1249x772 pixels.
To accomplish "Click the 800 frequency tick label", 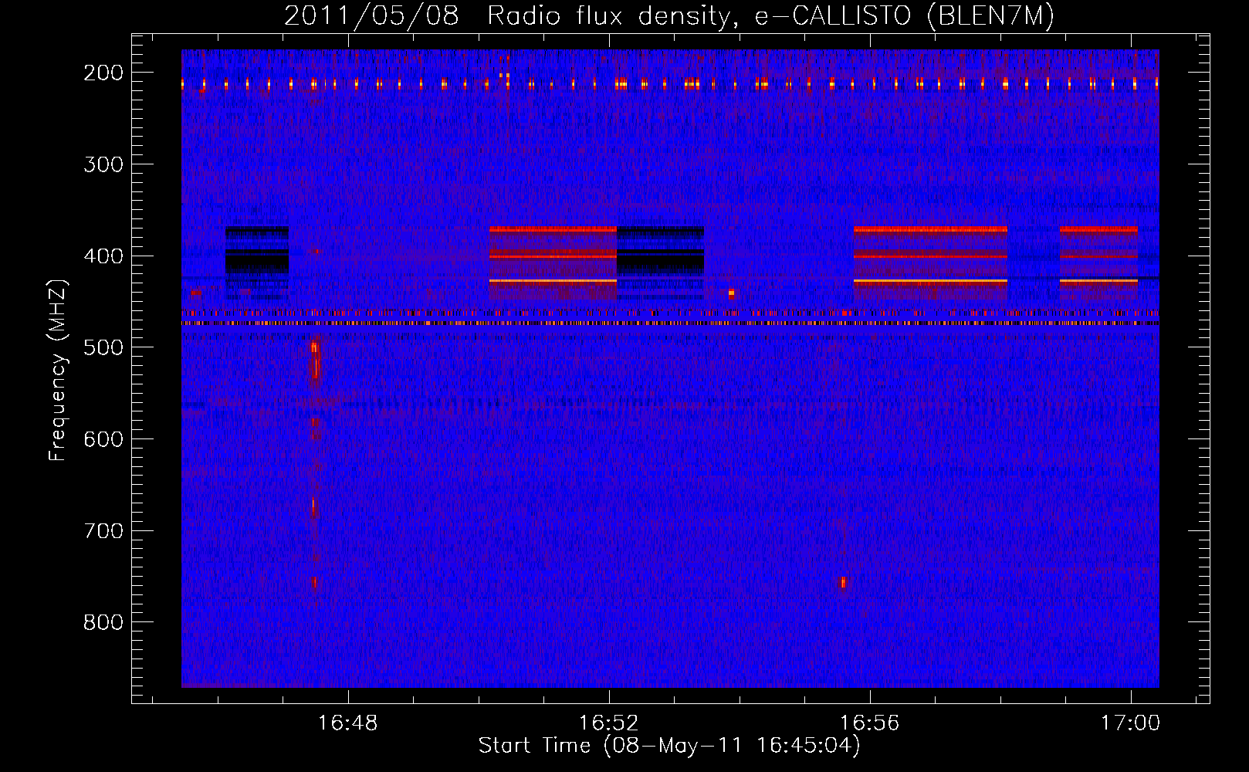I will 103,622.
